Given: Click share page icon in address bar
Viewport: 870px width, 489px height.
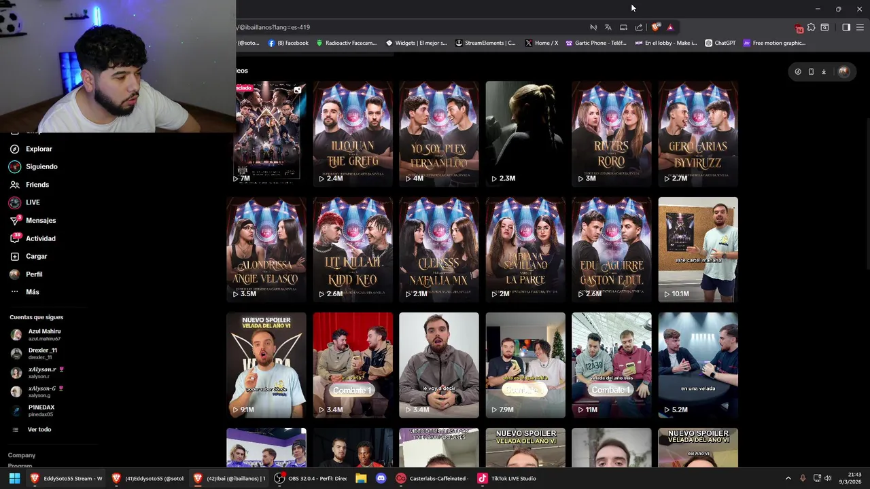Looking at the screenshot, I should click(x=639, y=27).
